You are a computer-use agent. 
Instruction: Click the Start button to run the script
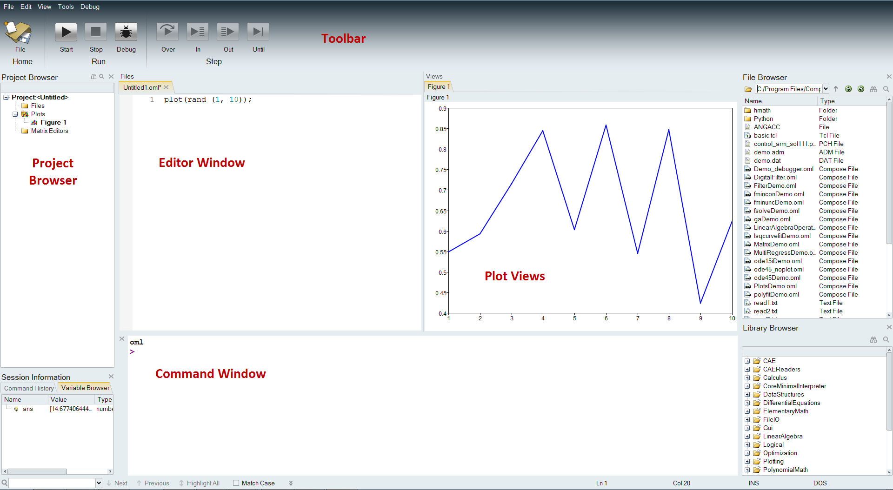(x=66, y=32)
